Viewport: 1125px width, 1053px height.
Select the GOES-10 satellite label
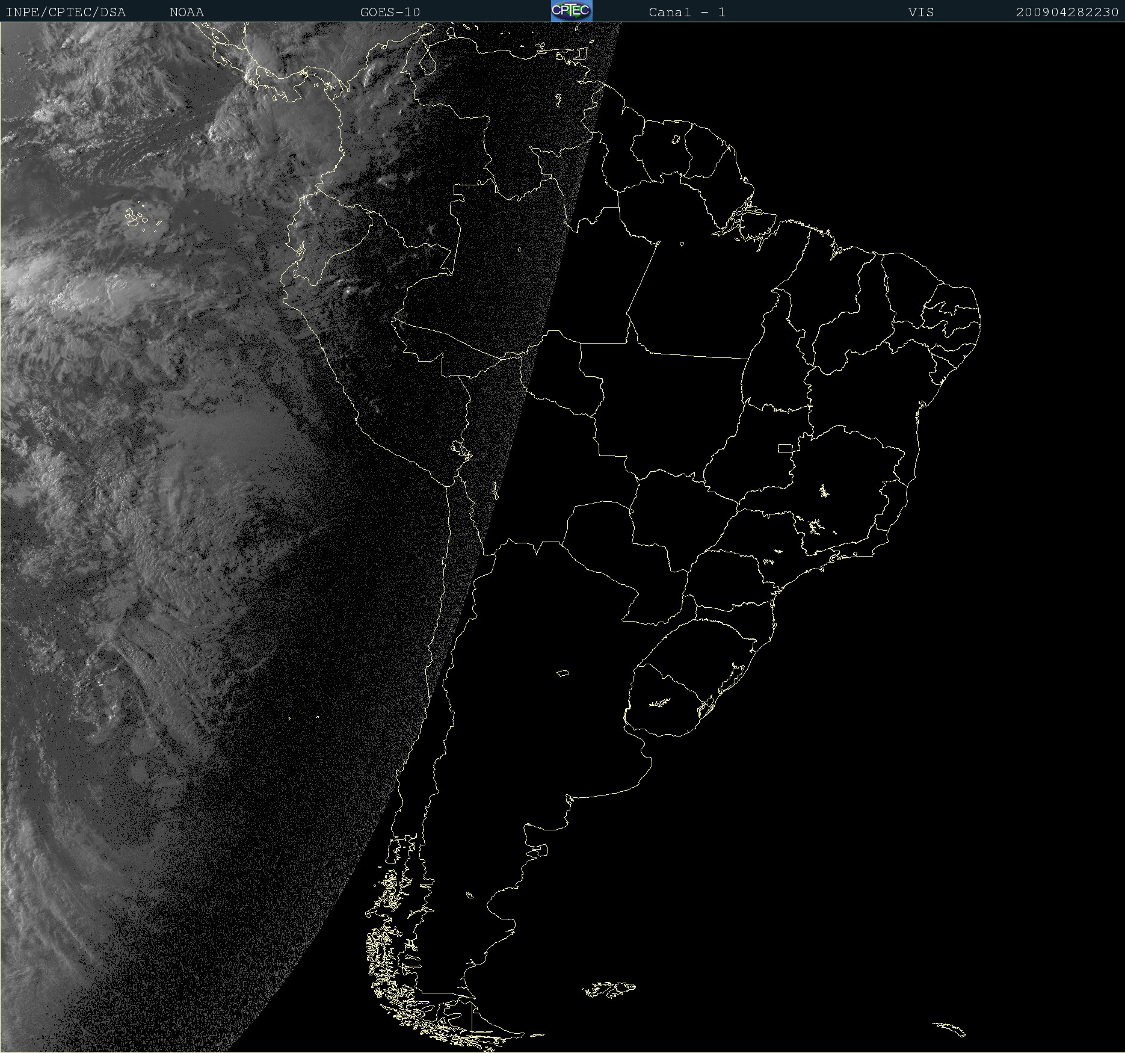click(390, 12)
